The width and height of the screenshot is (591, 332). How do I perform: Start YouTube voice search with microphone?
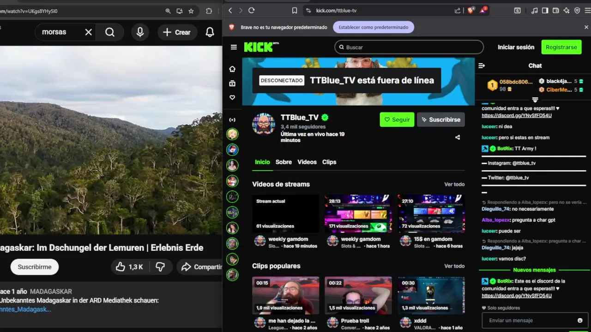point(140,32)
